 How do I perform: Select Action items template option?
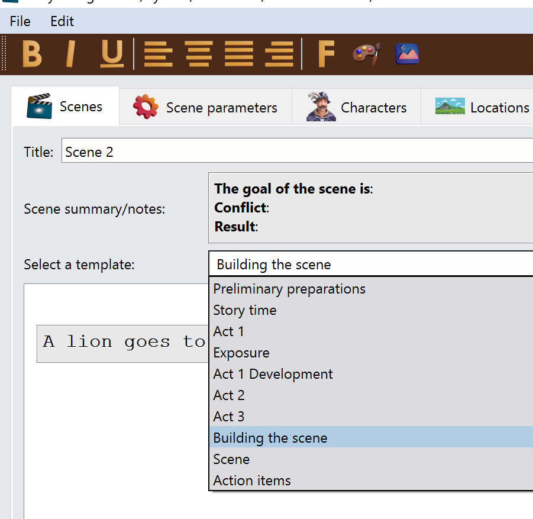tap(252, 481)
